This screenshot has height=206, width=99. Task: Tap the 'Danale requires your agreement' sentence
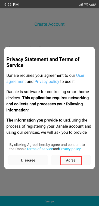[x=45, y=78]
